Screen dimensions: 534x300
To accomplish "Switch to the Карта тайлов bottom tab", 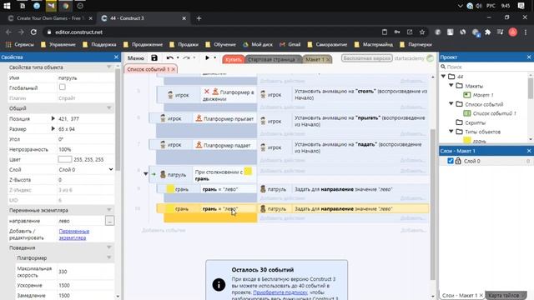I will (504, 295).
